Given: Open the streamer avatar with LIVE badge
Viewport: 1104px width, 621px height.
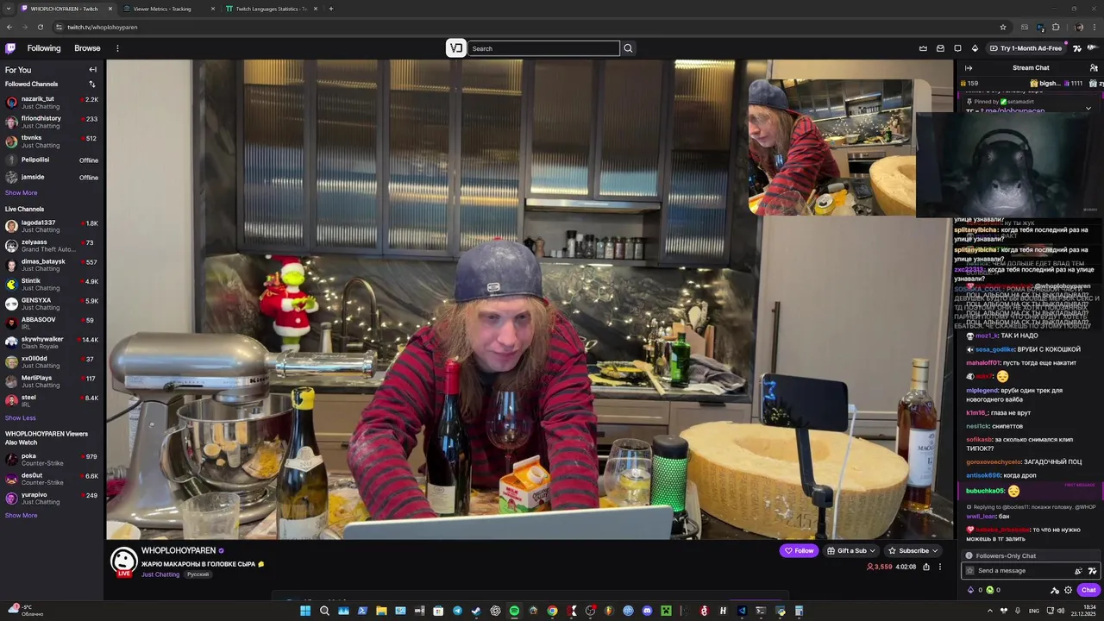Looking at the screenshot, I should (124, 561).
